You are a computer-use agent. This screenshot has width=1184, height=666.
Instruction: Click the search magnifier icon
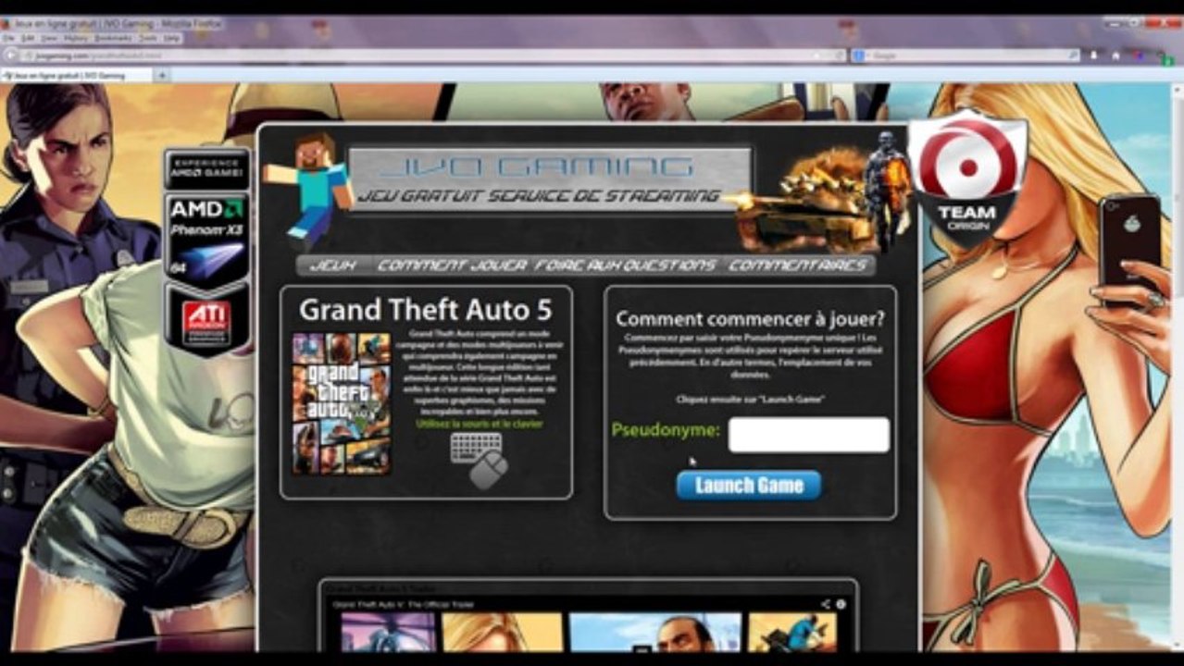pos(1074,55)
